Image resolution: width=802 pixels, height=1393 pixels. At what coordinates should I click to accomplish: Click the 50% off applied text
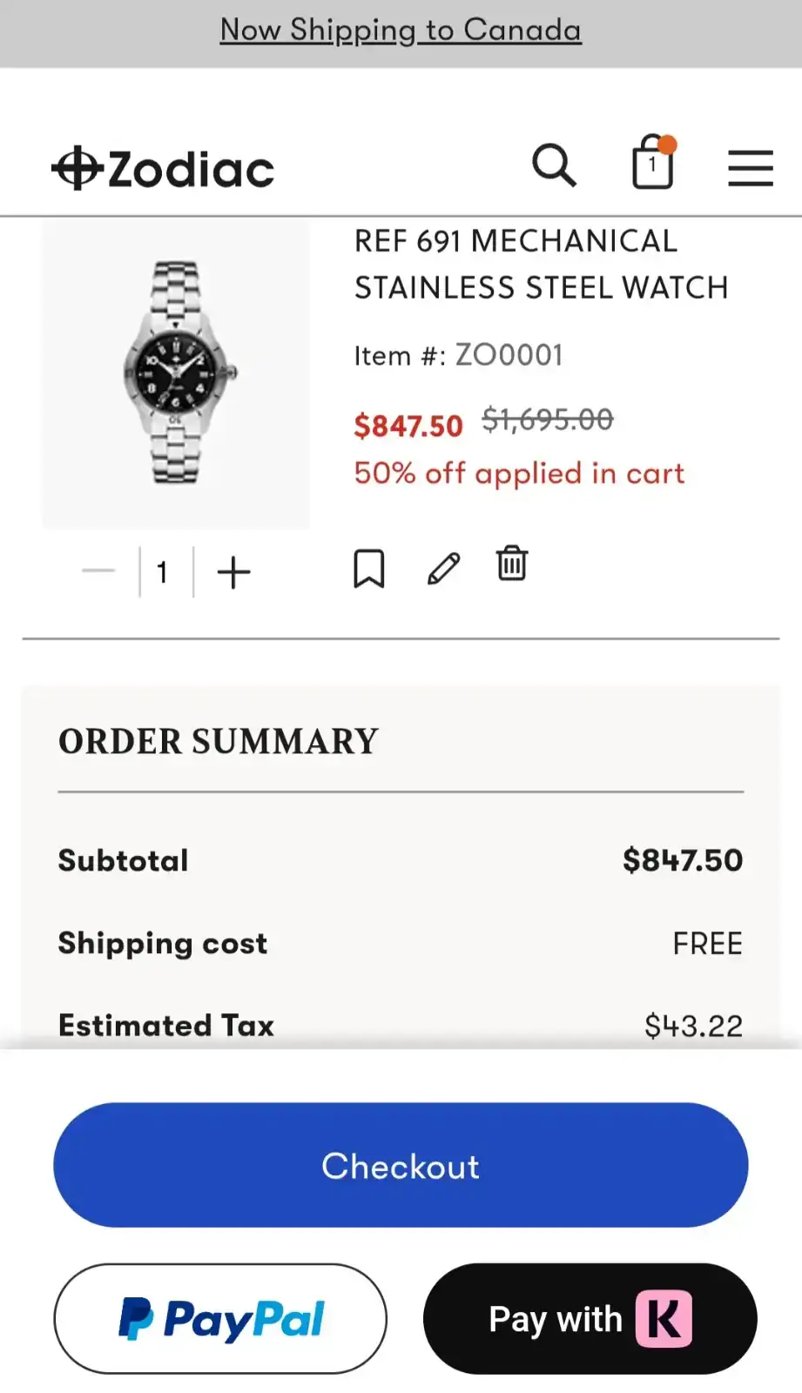519,474
